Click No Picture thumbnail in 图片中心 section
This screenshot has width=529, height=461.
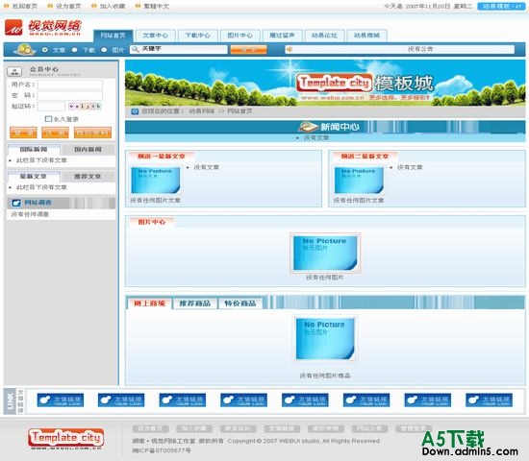click(x=325, y=253)
